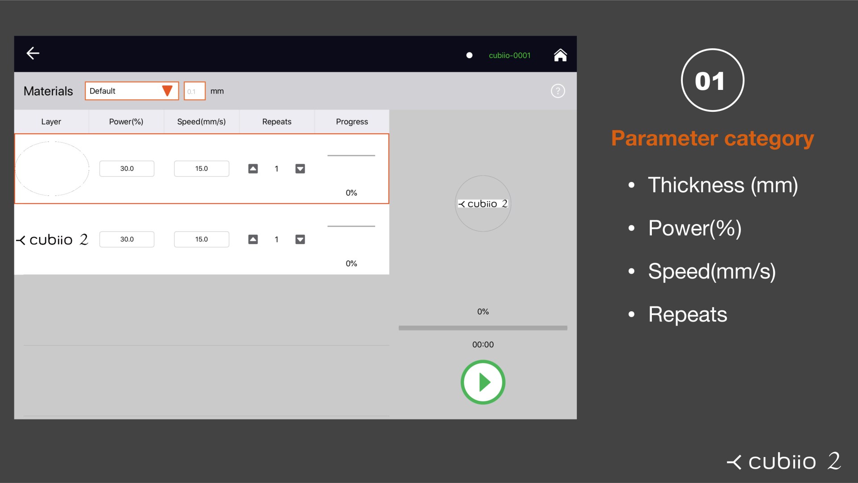This screenshot has width=858, height=483.
Task: Click the help question mark icon
Action: point(558,91)
